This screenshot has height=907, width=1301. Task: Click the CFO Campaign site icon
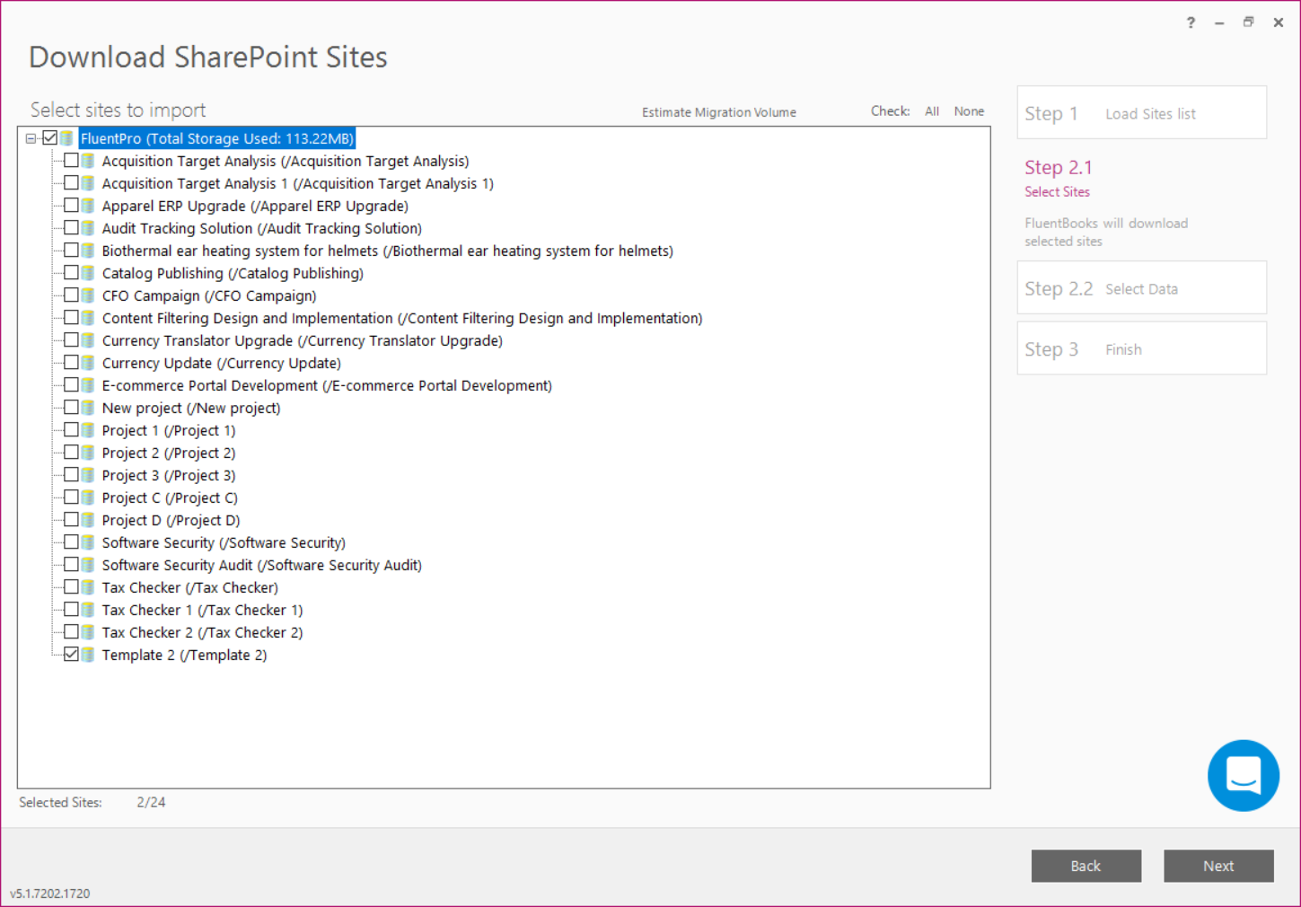click(x=89, y=295)
